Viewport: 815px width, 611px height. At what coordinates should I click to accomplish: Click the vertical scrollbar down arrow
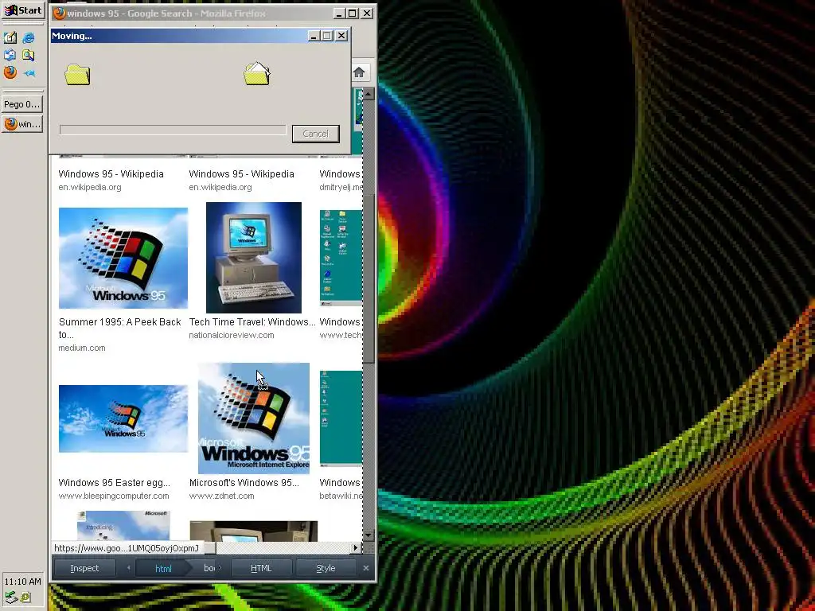(369, 535)
